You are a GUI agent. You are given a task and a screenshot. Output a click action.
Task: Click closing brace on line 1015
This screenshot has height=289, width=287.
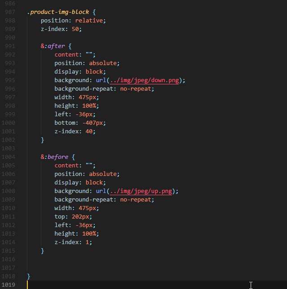tap(42, 251)
